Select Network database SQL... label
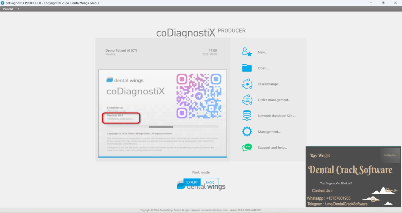This screenshot has width=402, height=213. tap(276, 116)
